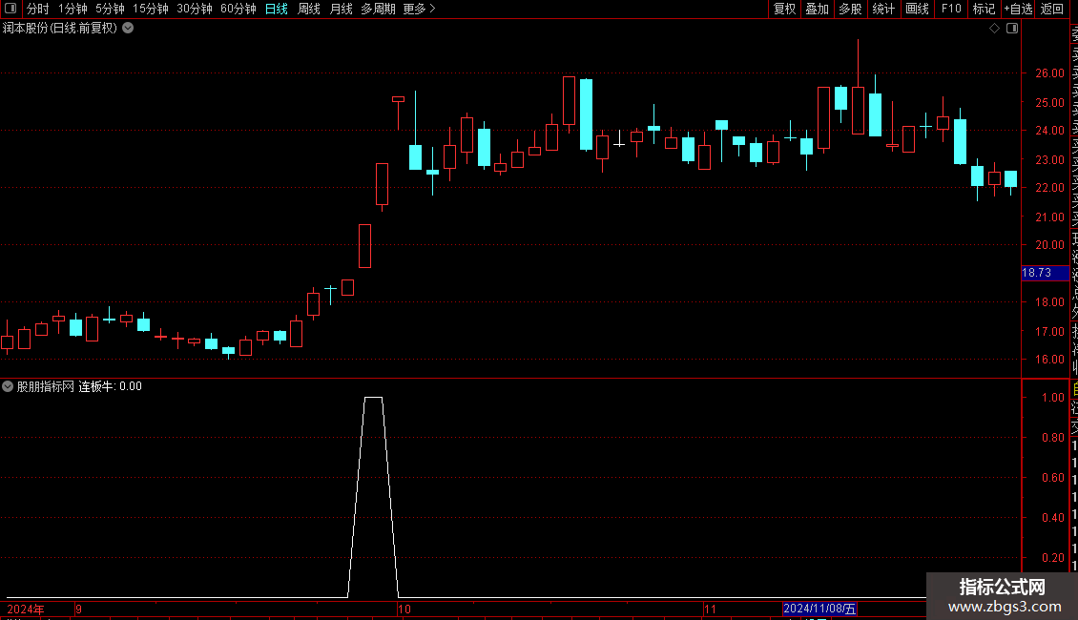
Task: Click the 复权 button
Action: pos(784,9)
